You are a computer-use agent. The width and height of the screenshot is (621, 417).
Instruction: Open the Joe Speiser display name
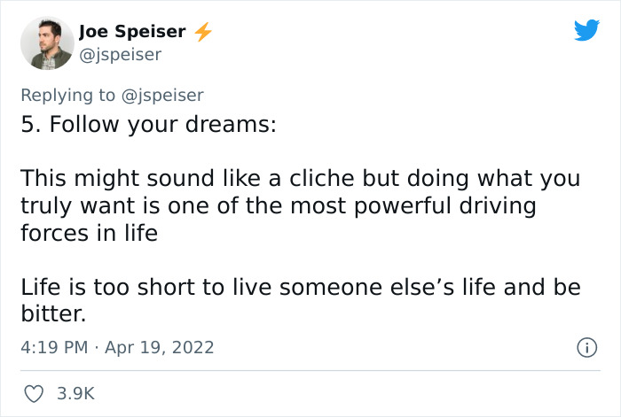[132, 32]
